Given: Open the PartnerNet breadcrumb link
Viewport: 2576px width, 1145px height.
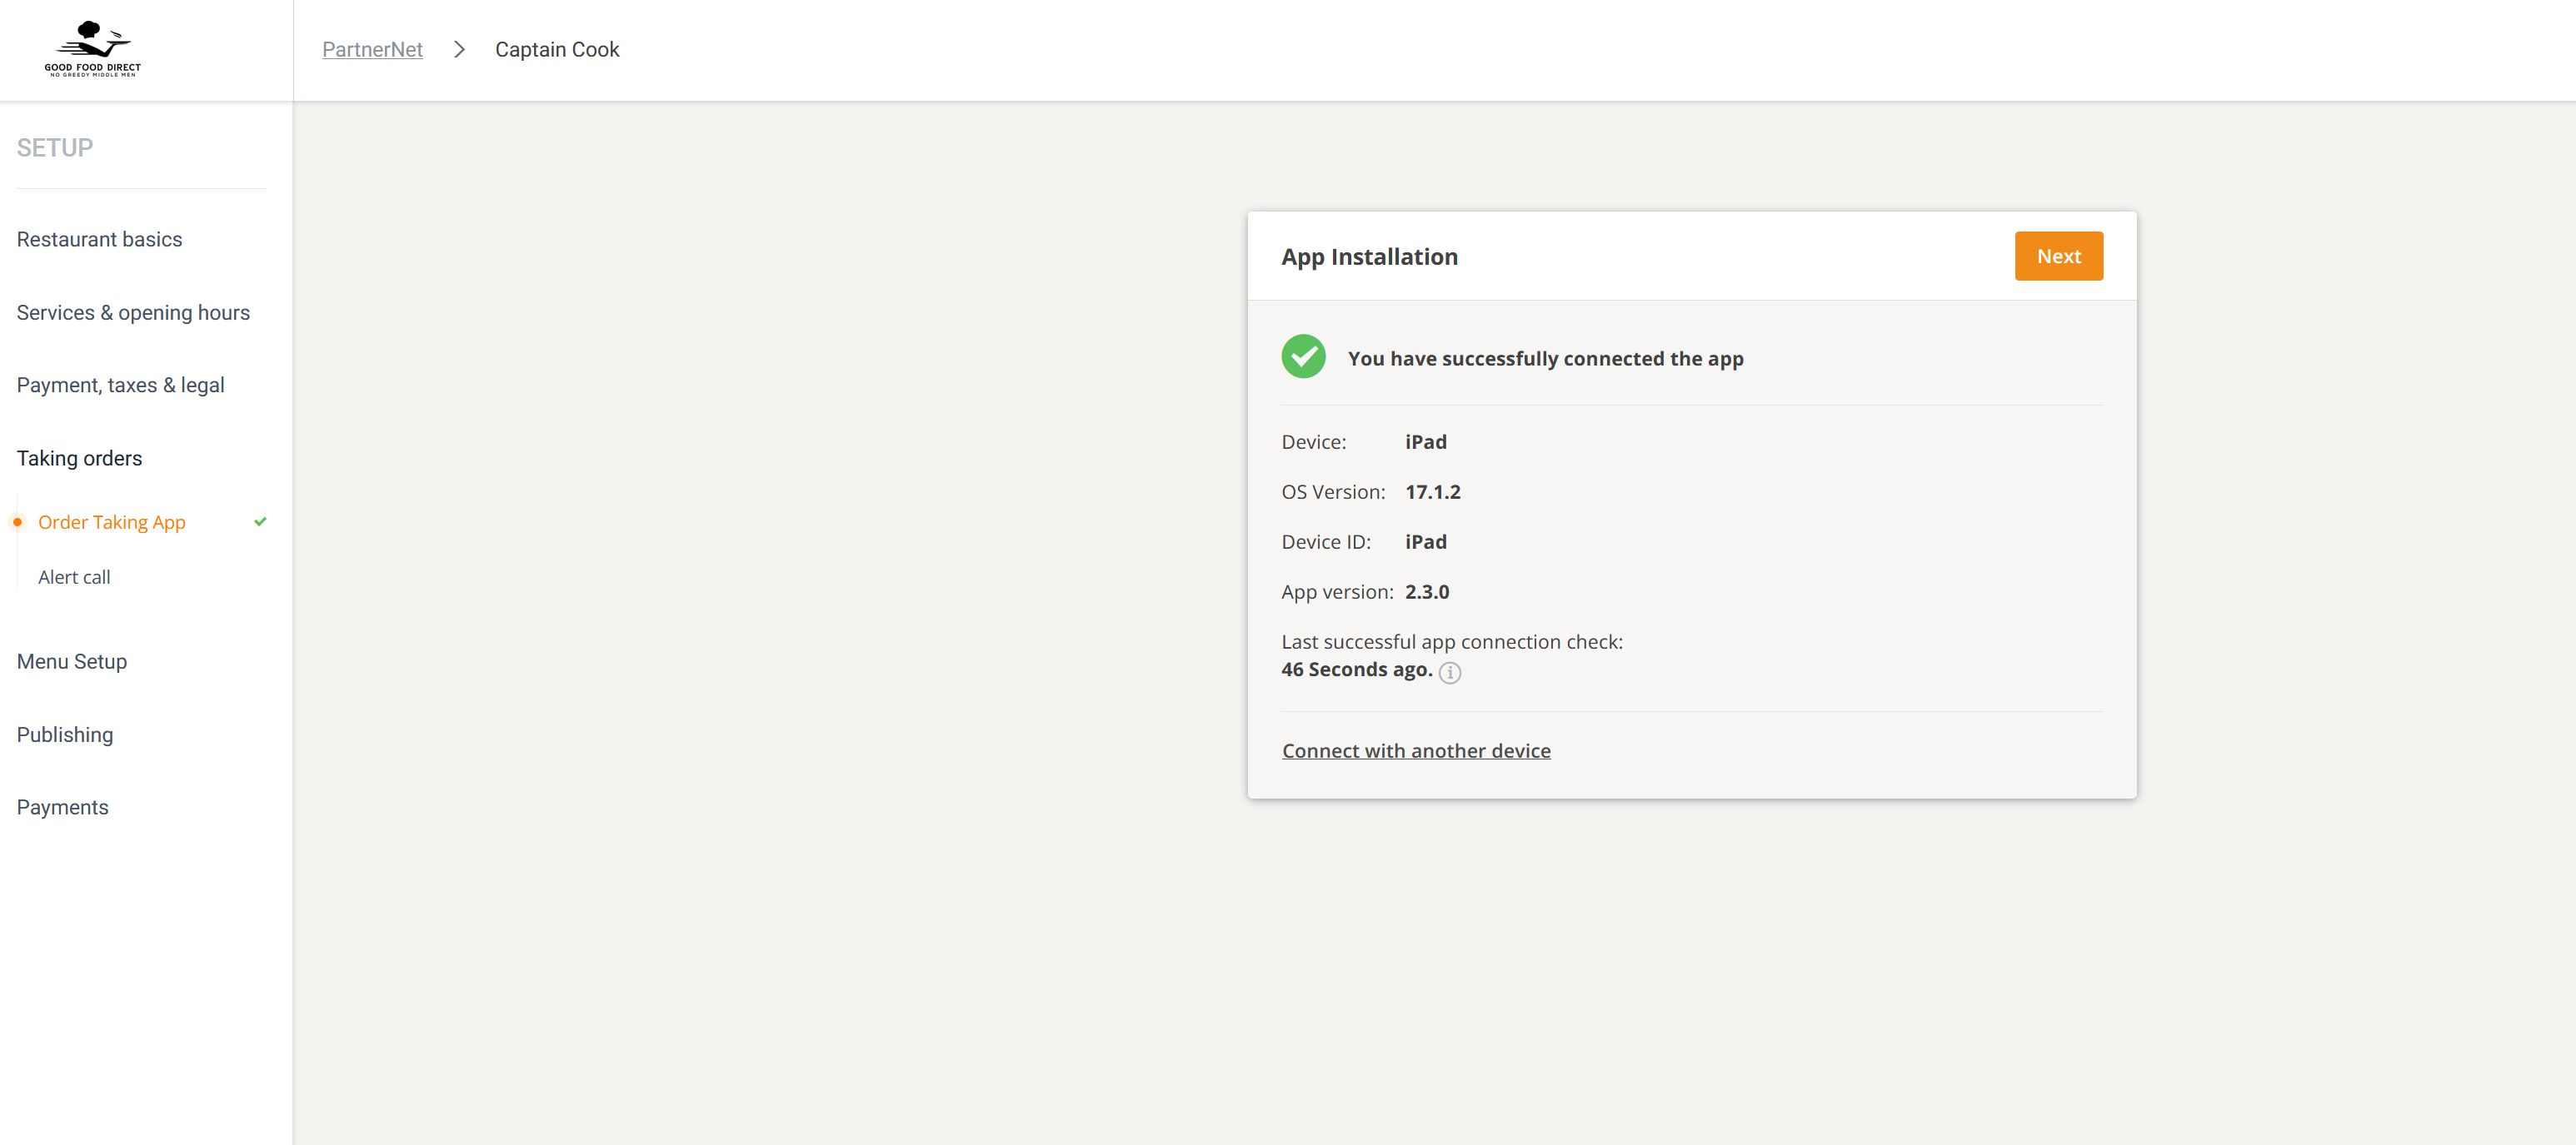Looking at the screenshot, I should tap(372, 50).
